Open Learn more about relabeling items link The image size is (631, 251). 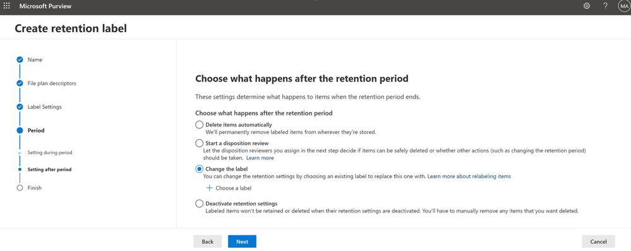click(469, 176)
